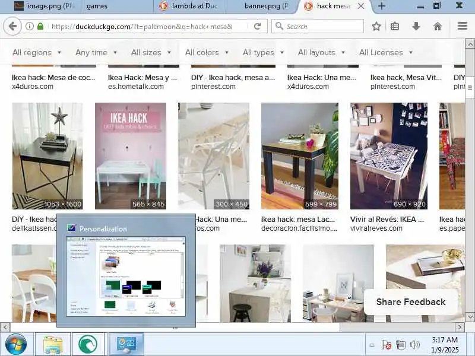Click the vertical scrollbar down arrow
Viewport: 475px width, 356px height.
point(470,317)
